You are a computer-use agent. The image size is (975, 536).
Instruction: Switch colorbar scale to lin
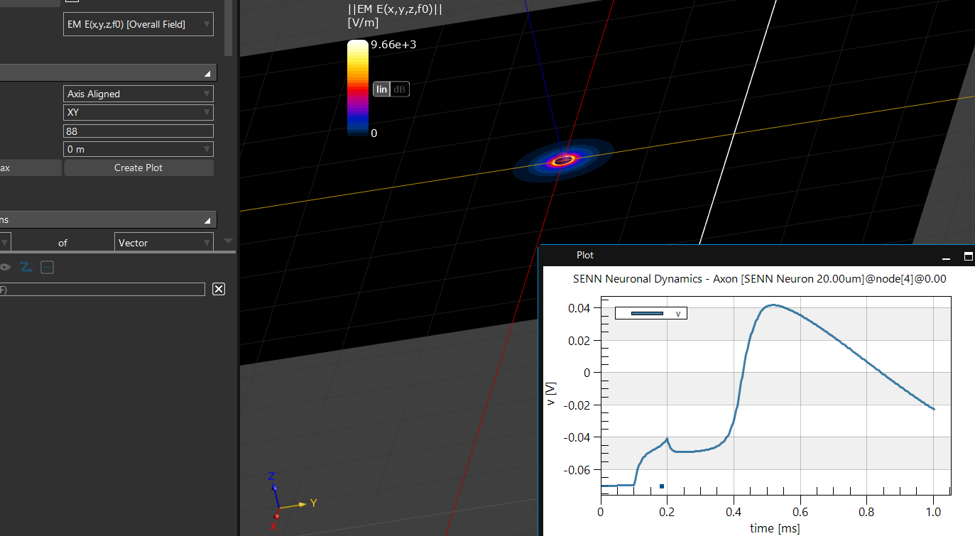[x=382, y=89]
